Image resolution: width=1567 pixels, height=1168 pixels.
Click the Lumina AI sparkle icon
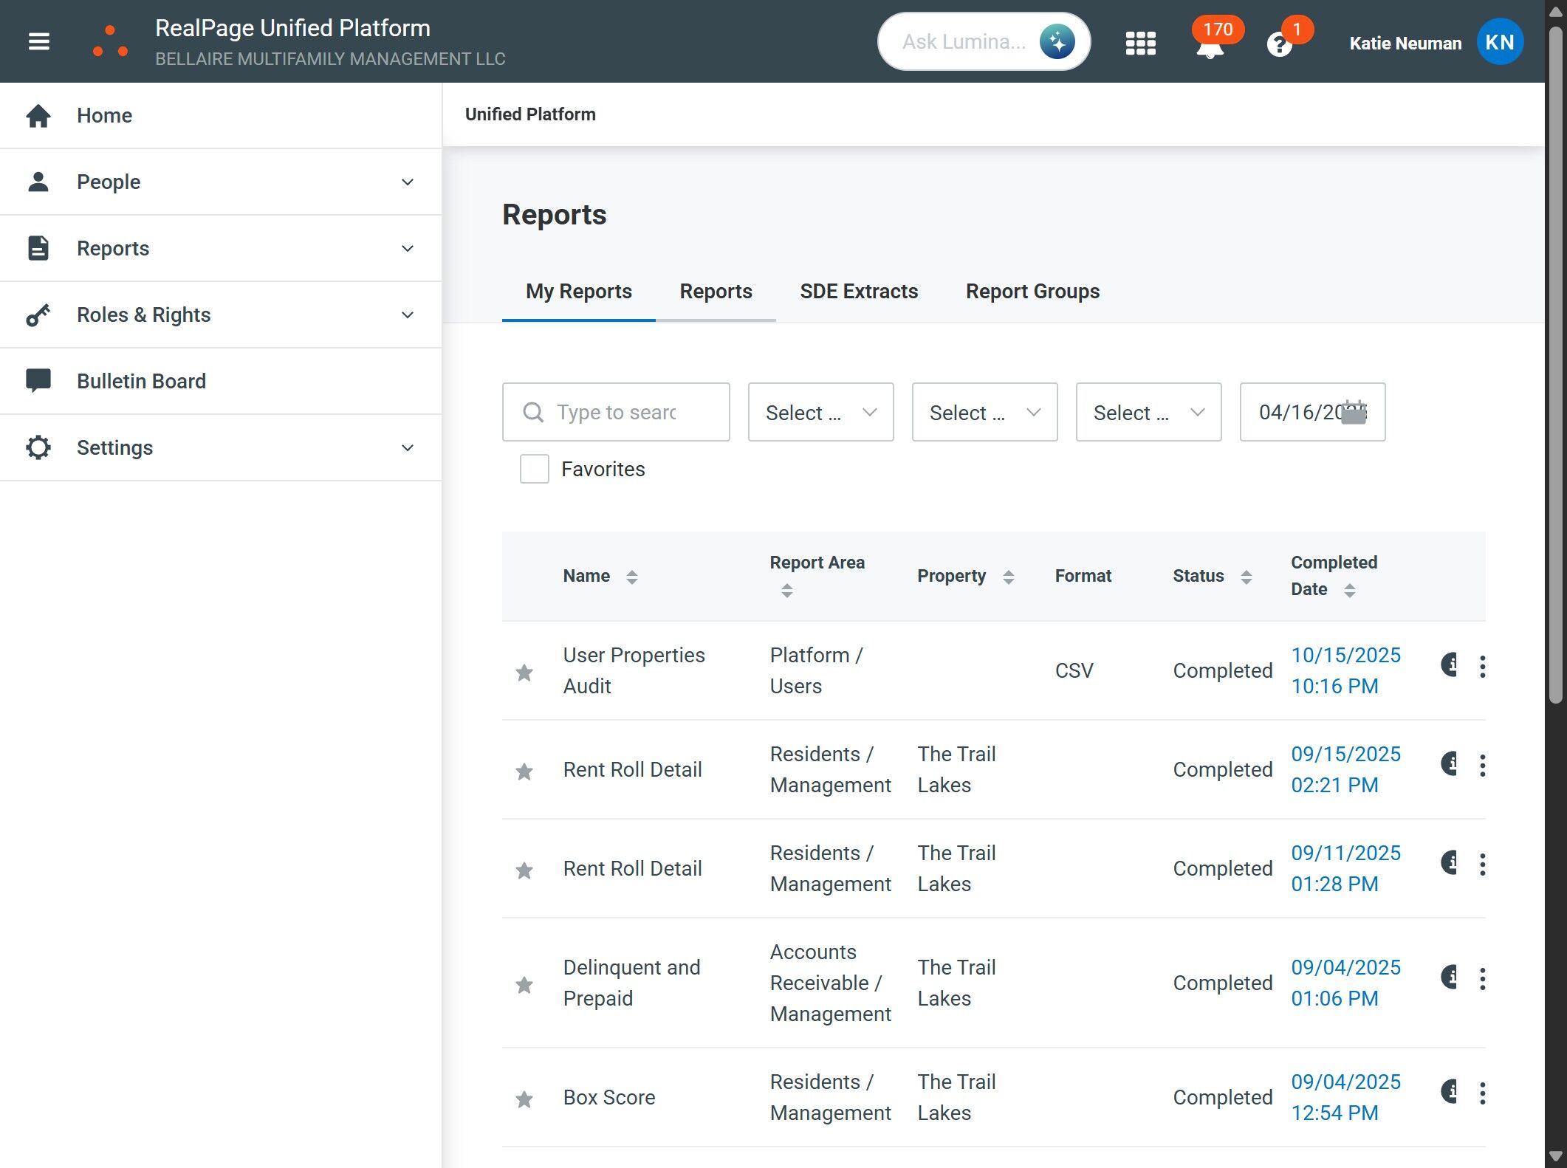(1057, 42)
